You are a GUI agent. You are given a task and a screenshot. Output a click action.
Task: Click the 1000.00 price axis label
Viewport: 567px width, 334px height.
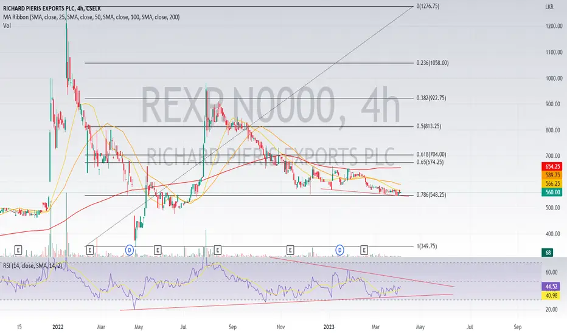554,78
